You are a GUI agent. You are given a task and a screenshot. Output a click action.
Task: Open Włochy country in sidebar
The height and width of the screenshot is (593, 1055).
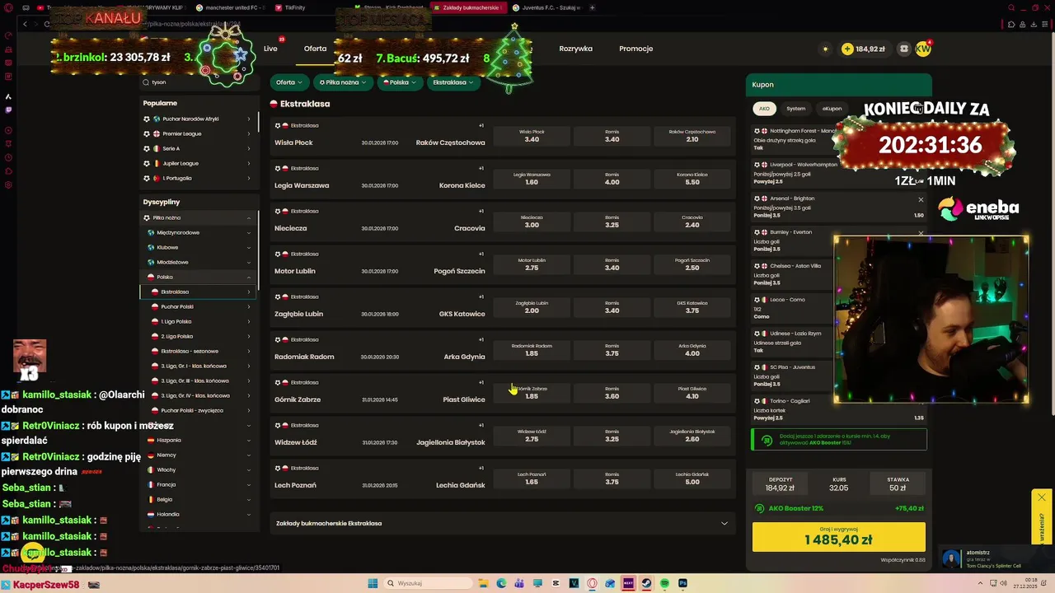coord(199,469)
